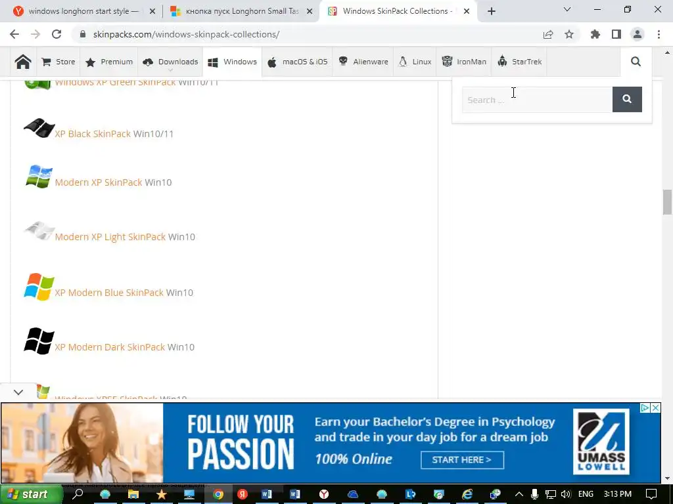The image size is (673, 504).
Task: Open the Modern XP SkinPack link
Action: pos(99,182)
